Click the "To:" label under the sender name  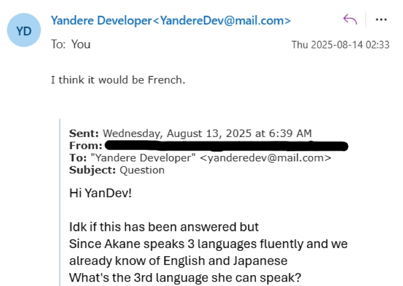coord(58,44)
